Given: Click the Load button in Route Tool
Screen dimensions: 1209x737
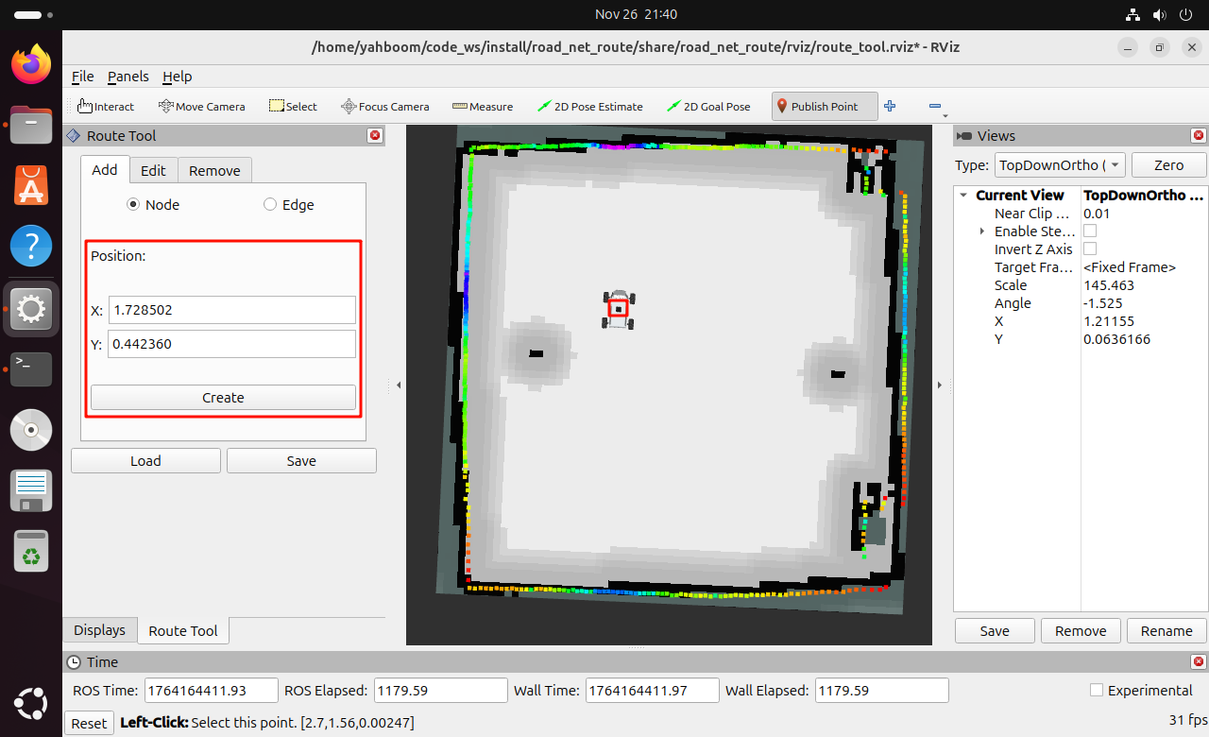Looking at the screenshot, I should coord(145,461).
